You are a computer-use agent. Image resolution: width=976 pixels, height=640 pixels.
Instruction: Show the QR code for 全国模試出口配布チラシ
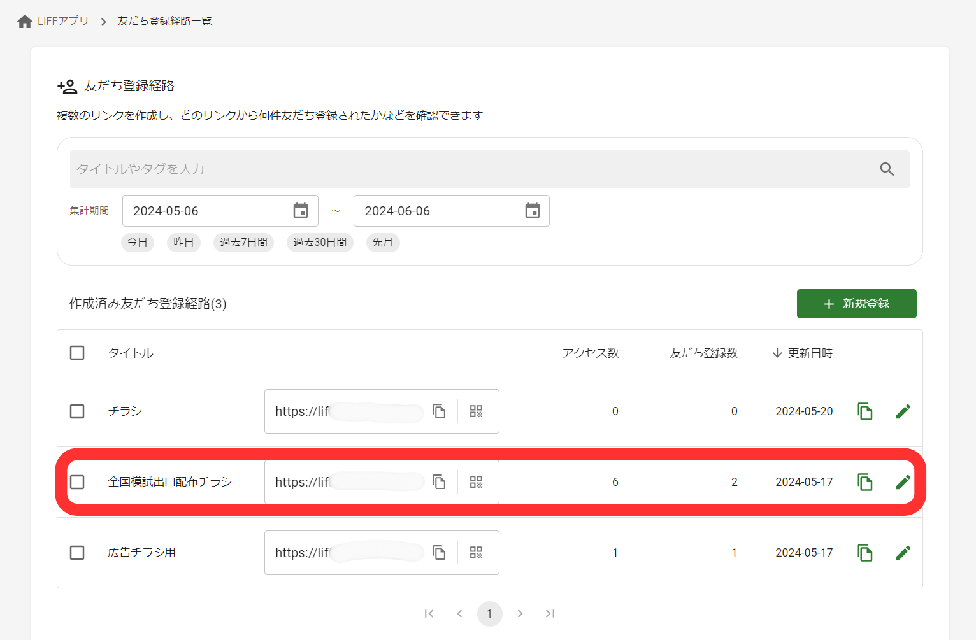click(475, 482)
